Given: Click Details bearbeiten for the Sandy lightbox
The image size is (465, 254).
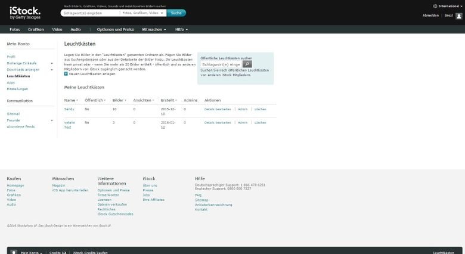Looking at the screenshot, I should 217,109.
